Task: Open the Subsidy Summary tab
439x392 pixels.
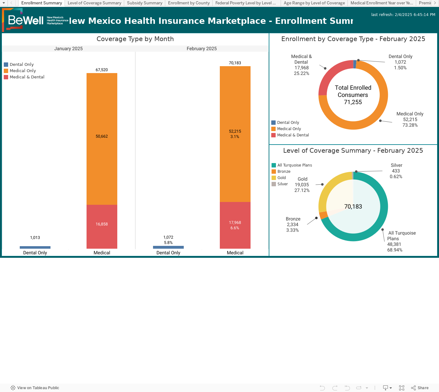Action: click(145, 3)
